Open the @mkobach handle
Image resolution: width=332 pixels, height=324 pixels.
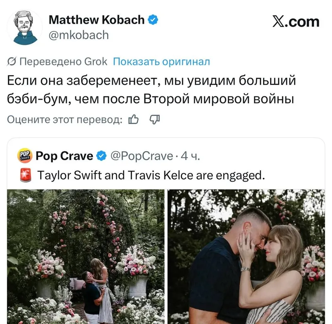79,35
